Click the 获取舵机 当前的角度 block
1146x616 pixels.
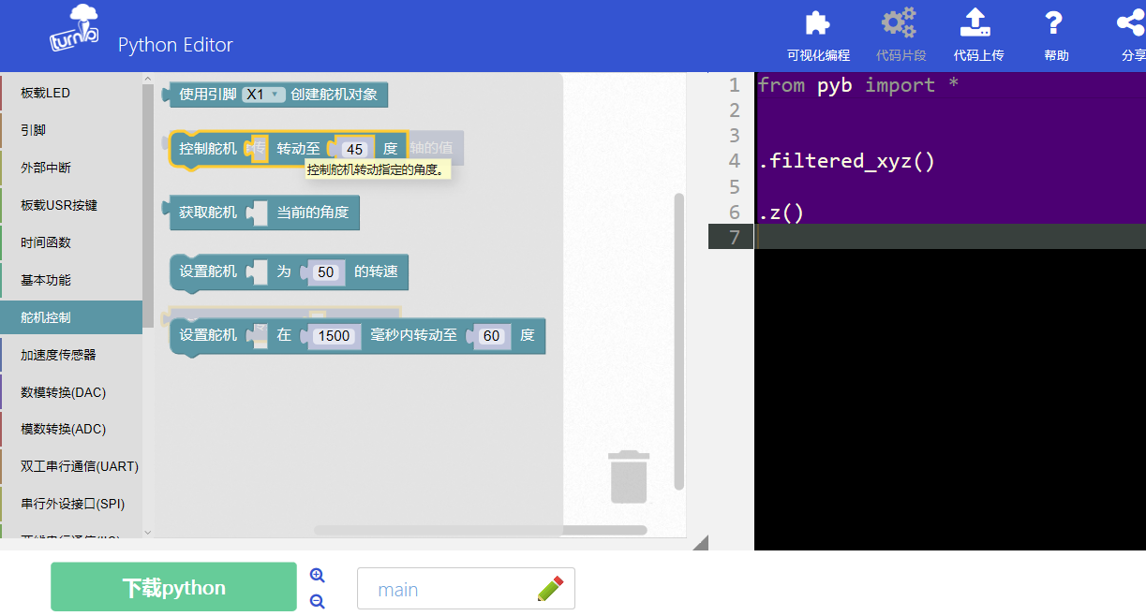click(x=260, y=213)
